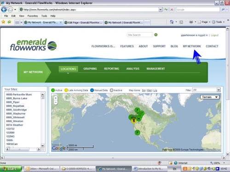Click the browser Forward arrow button

10,10
